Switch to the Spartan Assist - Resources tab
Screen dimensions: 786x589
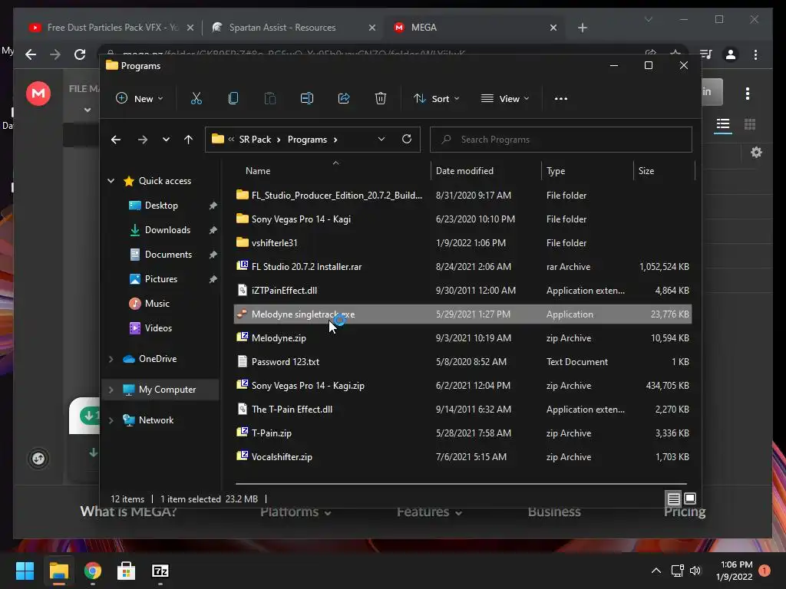pos(293,28)
